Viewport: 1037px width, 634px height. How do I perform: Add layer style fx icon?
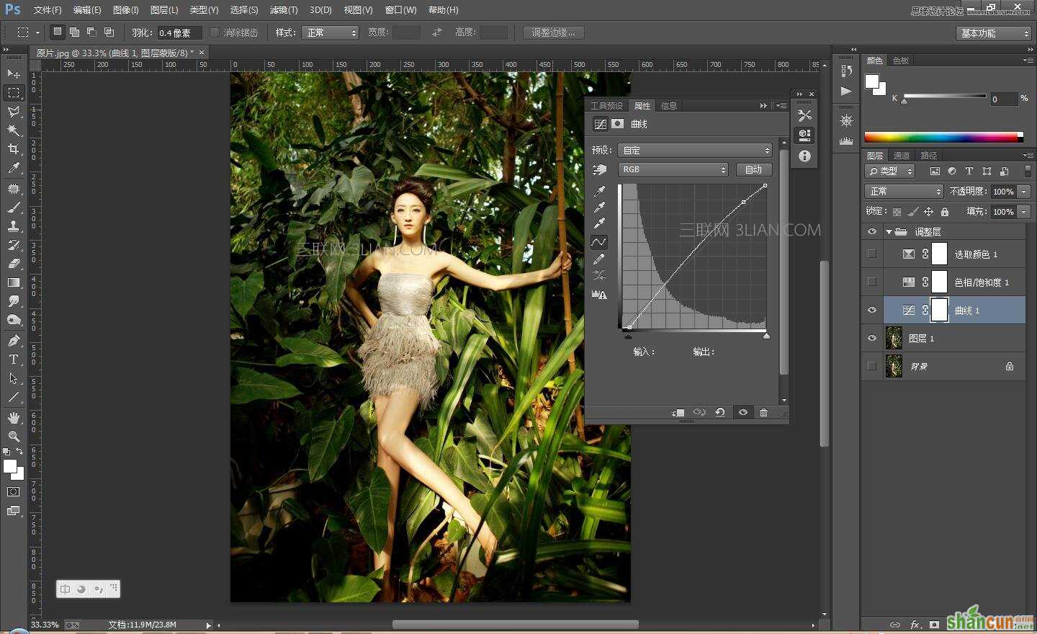[x=915, y=625]
